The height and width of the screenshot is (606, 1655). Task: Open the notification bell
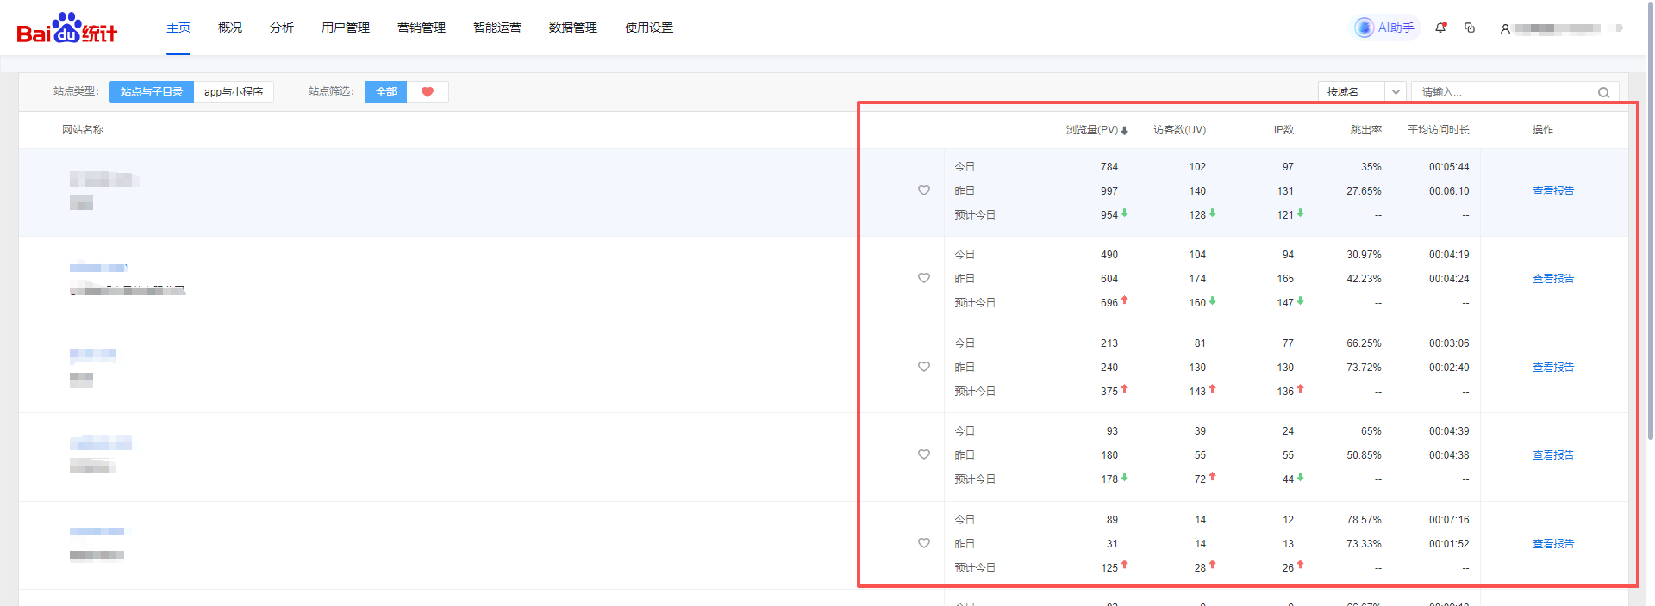1440,28
